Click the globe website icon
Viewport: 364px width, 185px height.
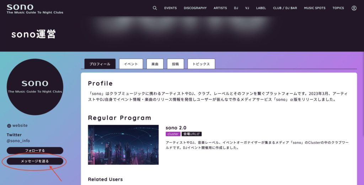[x=9, y=126]
